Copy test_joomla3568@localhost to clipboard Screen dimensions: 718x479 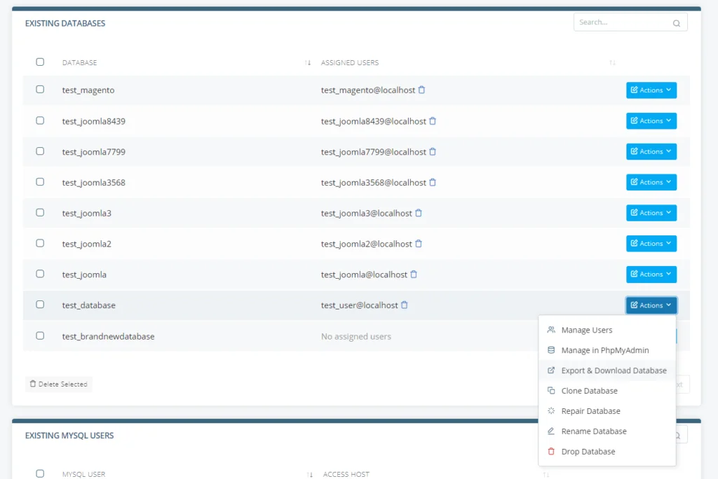click(x=433, y=182)
